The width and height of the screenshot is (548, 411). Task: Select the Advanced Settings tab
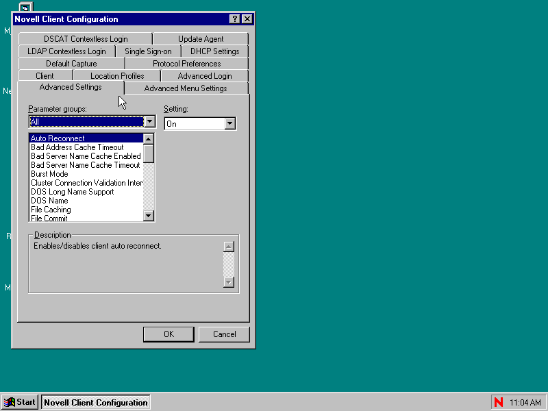tap(71, 87)
